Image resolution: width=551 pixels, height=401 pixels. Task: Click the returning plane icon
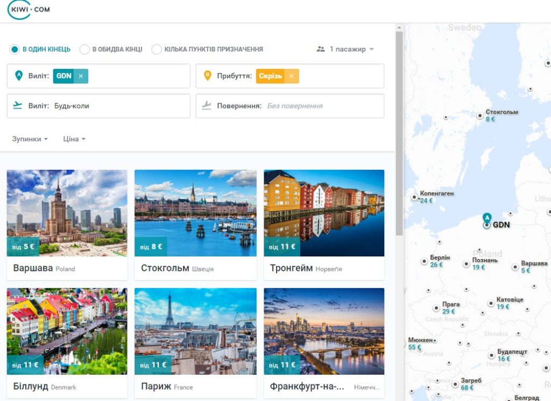click(x=207, y=105)
